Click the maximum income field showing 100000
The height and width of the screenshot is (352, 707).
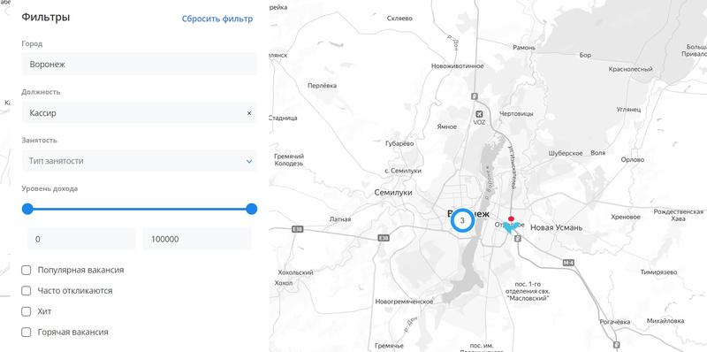coord(197,239)
